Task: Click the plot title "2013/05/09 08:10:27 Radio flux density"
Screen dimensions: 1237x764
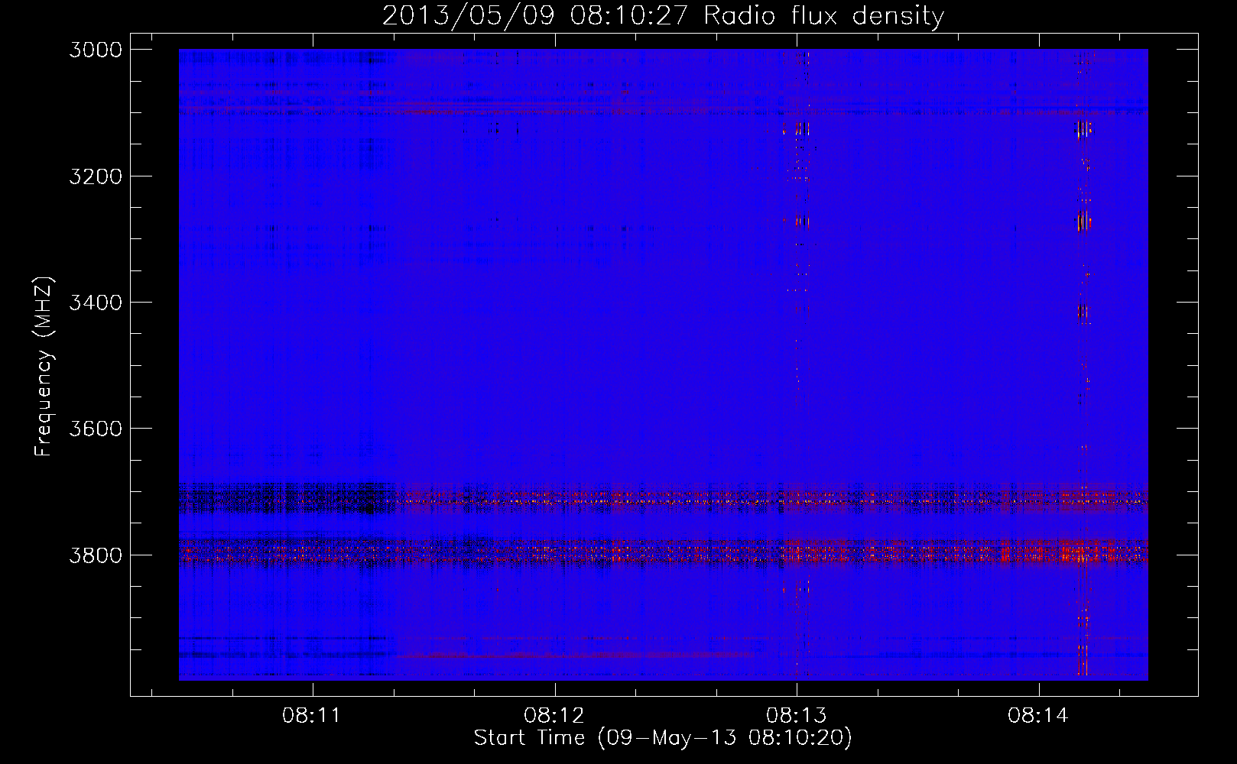Action: 663,15
